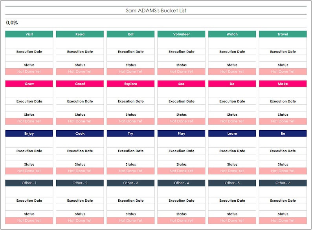Select the Other - 2 header
Viewport: 312px width, 230px height.
[x=80, y=183]
